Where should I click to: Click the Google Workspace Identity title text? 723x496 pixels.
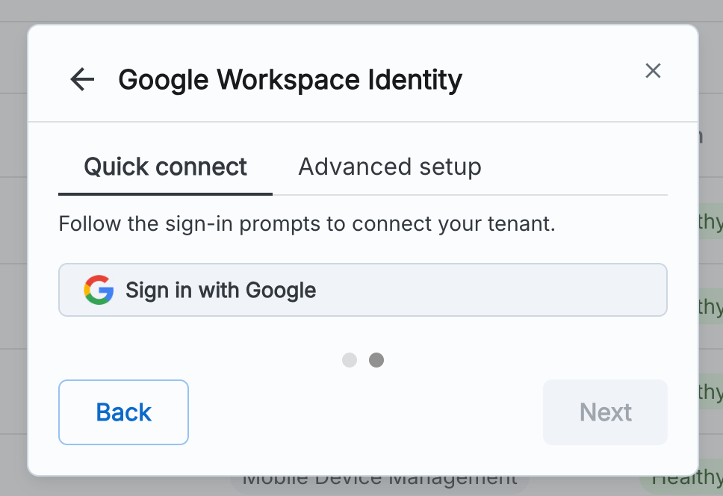[290, 79]
